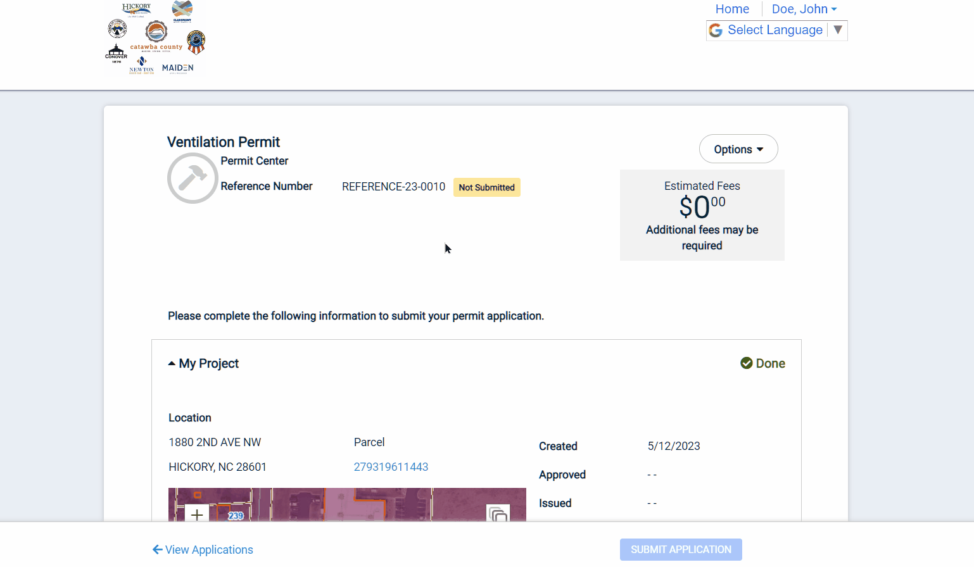Open parcel link 279319611443
This screenshot has width=974, height=567.
coord(391,467)
